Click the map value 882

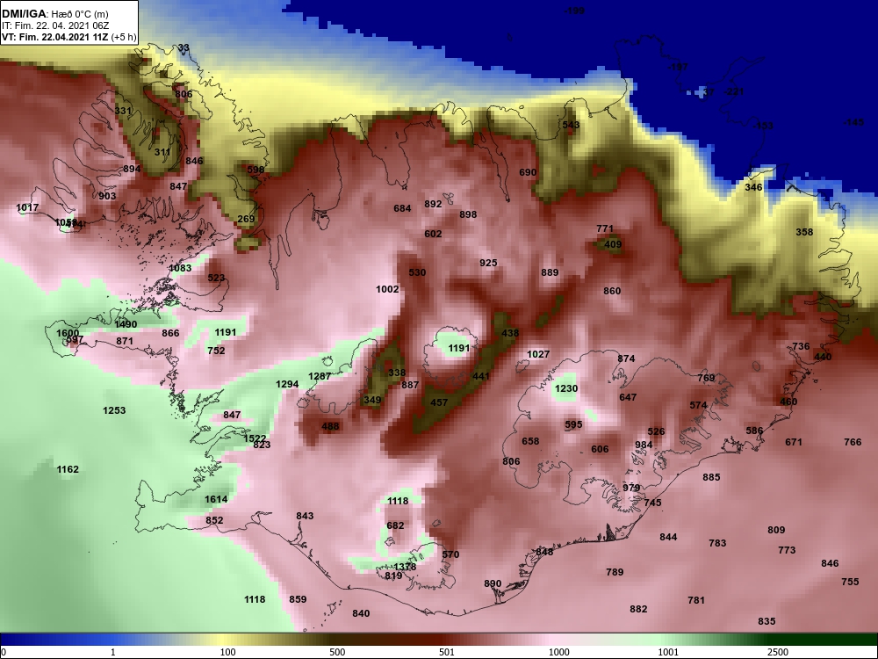pos(638,609)
